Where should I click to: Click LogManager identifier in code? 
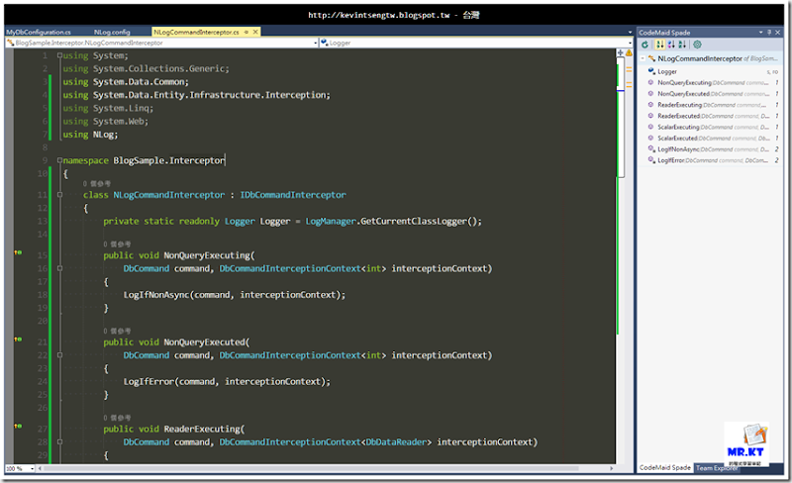331,222
